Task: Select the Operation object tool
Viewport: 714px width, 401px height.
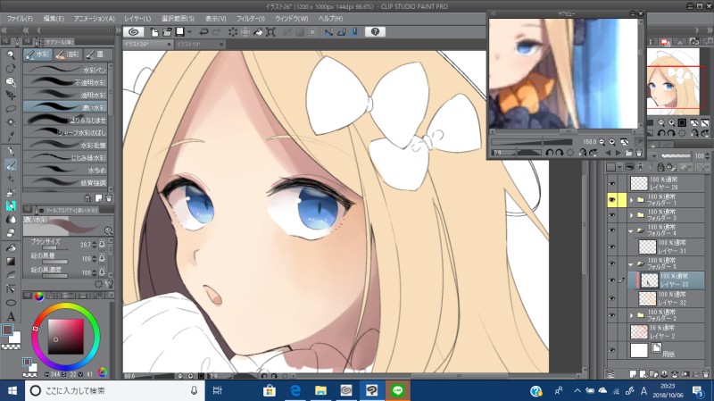Action: pos(11,82)
